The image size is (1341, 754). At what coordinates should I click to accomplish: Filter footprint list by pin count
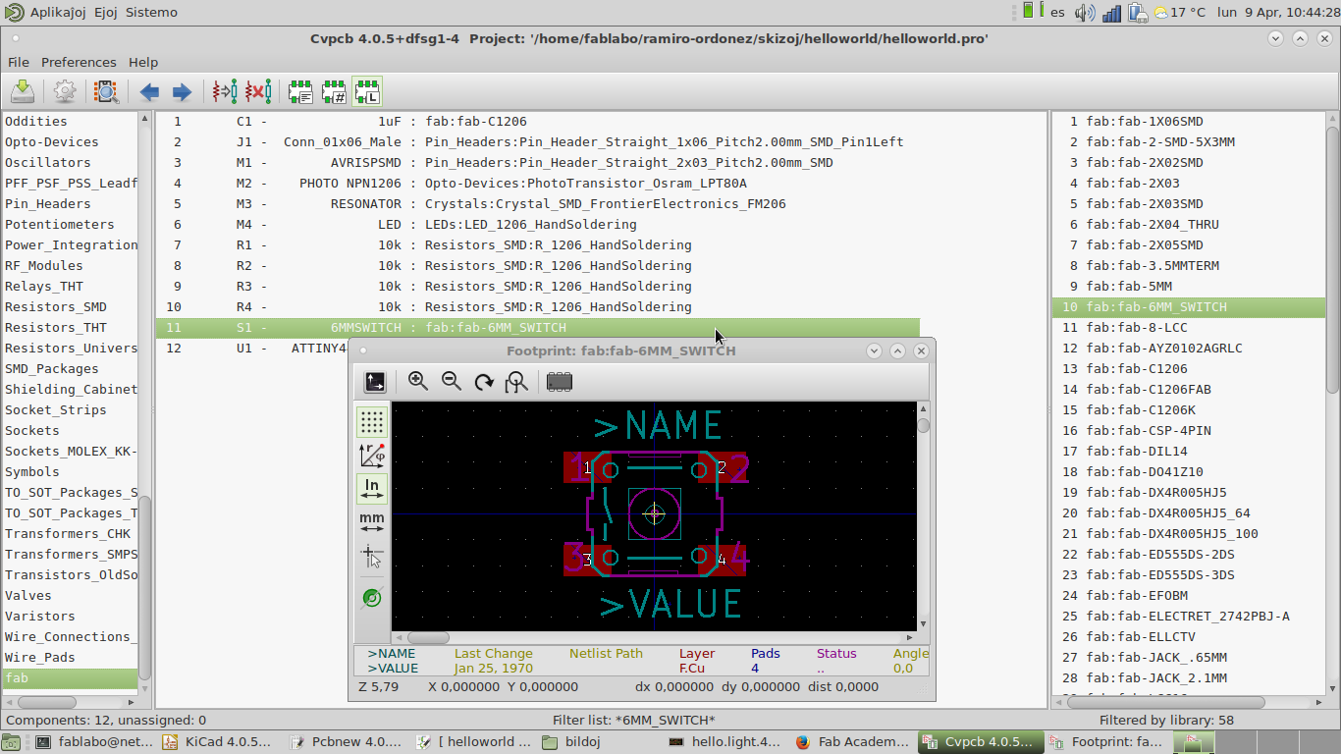click(334, 91)
